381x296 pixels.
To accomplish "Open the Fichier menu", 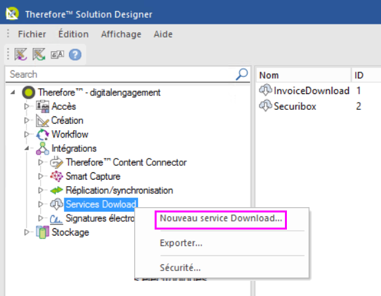I will click(32, 34).
